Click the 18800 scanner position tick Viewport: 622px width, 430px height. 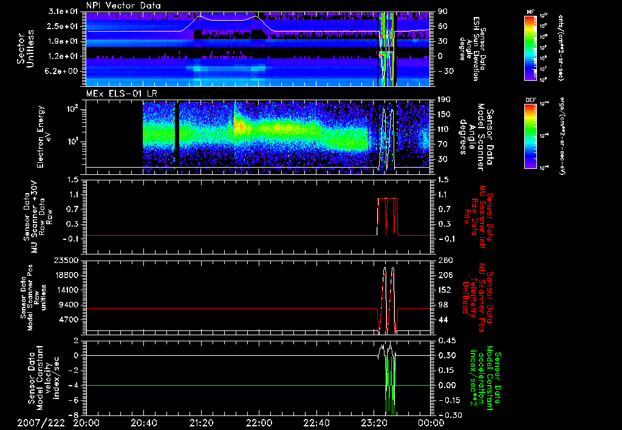tap(66, 275)
